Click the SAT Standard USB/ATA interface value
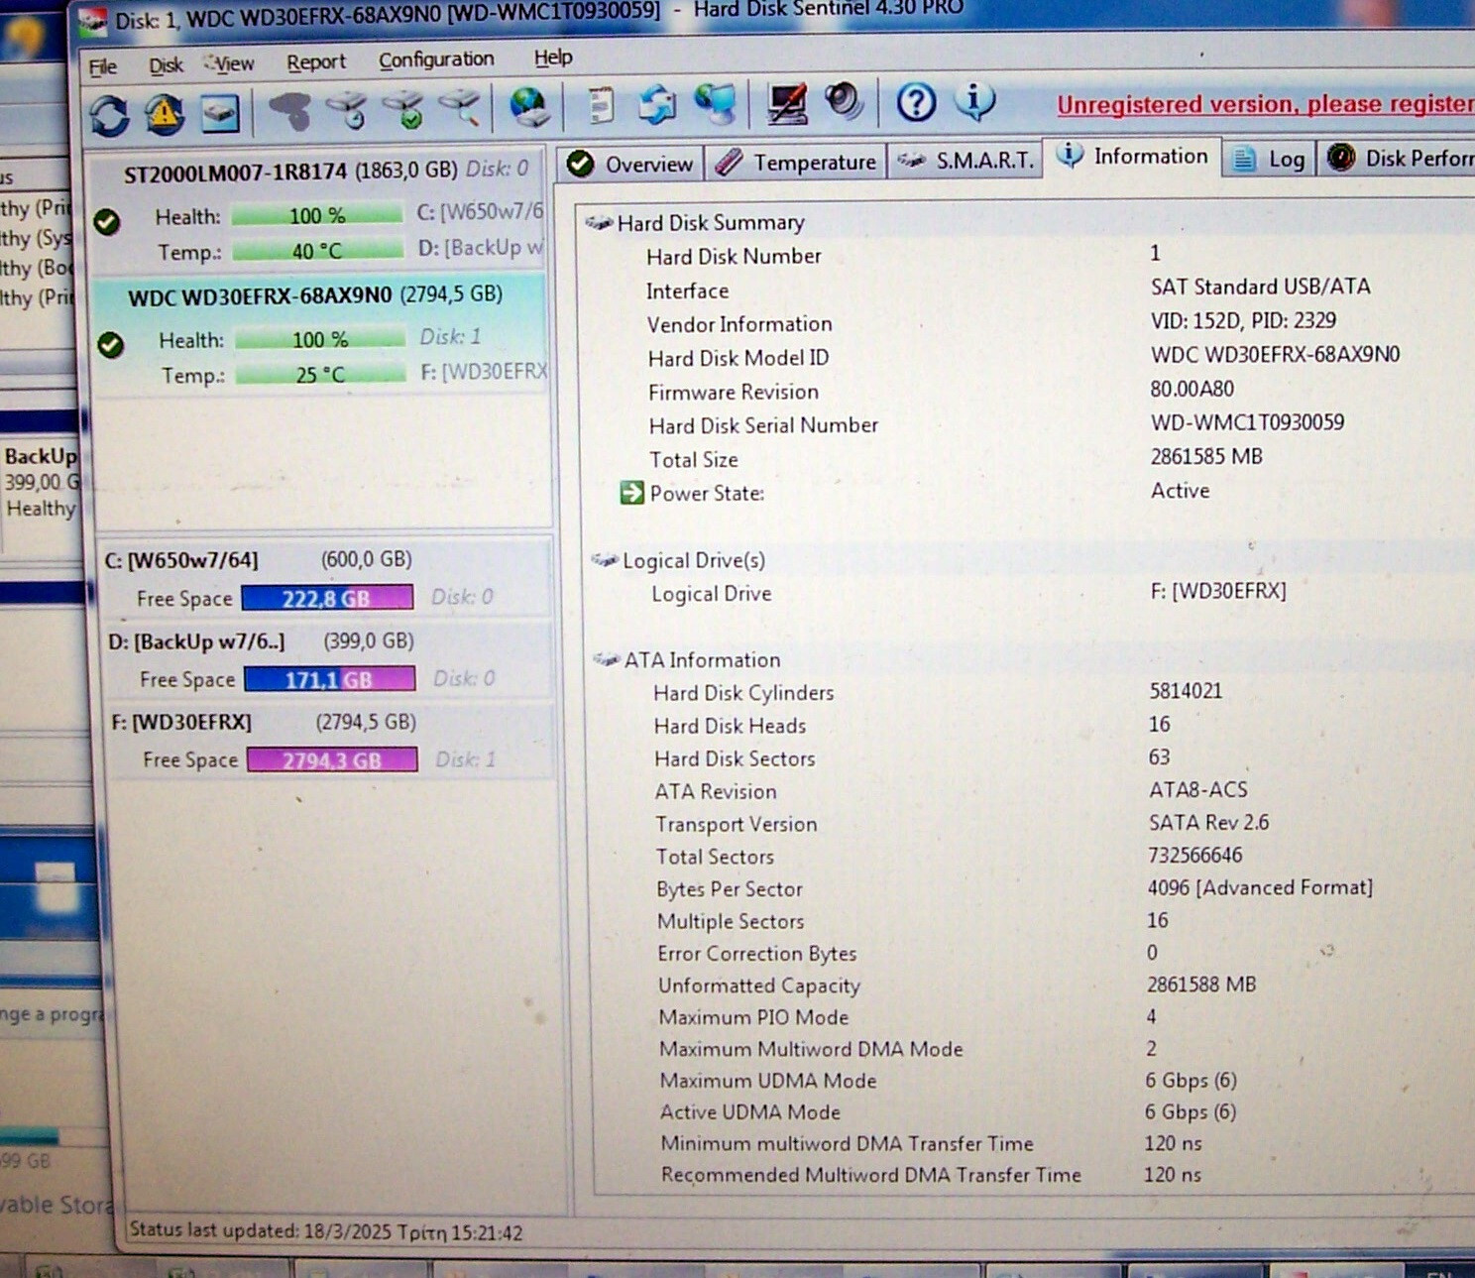This screenshot has width=1475, height=1278. 1260,287
